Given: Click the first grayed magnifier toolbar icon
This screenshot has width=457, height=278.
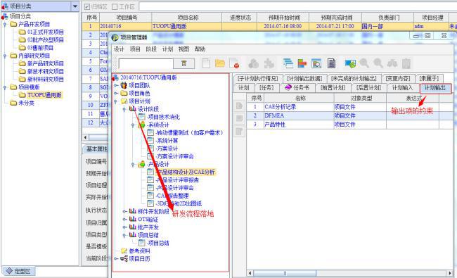Looking at the screenshot, I should [x=364, y=63].
